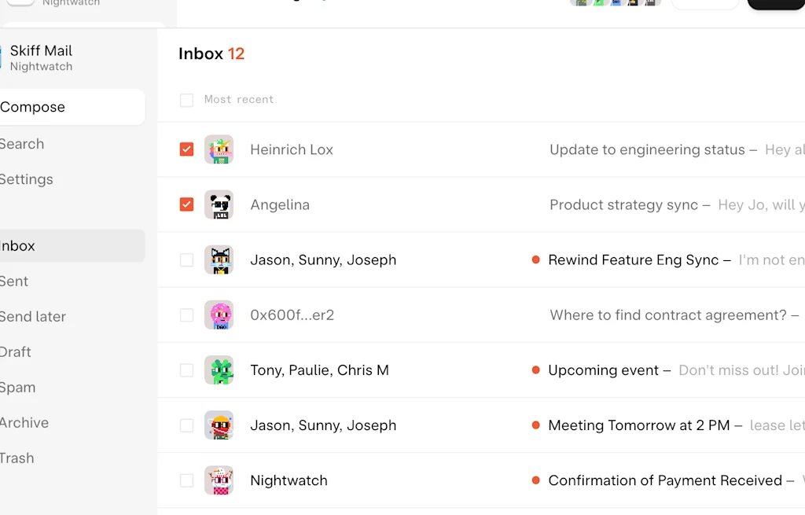Open the Most recent sort option
Viewport: 805px width, 515px height.
click(x=239, y=99)
